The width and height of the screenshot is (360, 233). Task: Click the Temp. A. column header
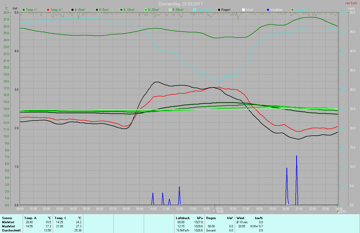(x=31, y=218)
